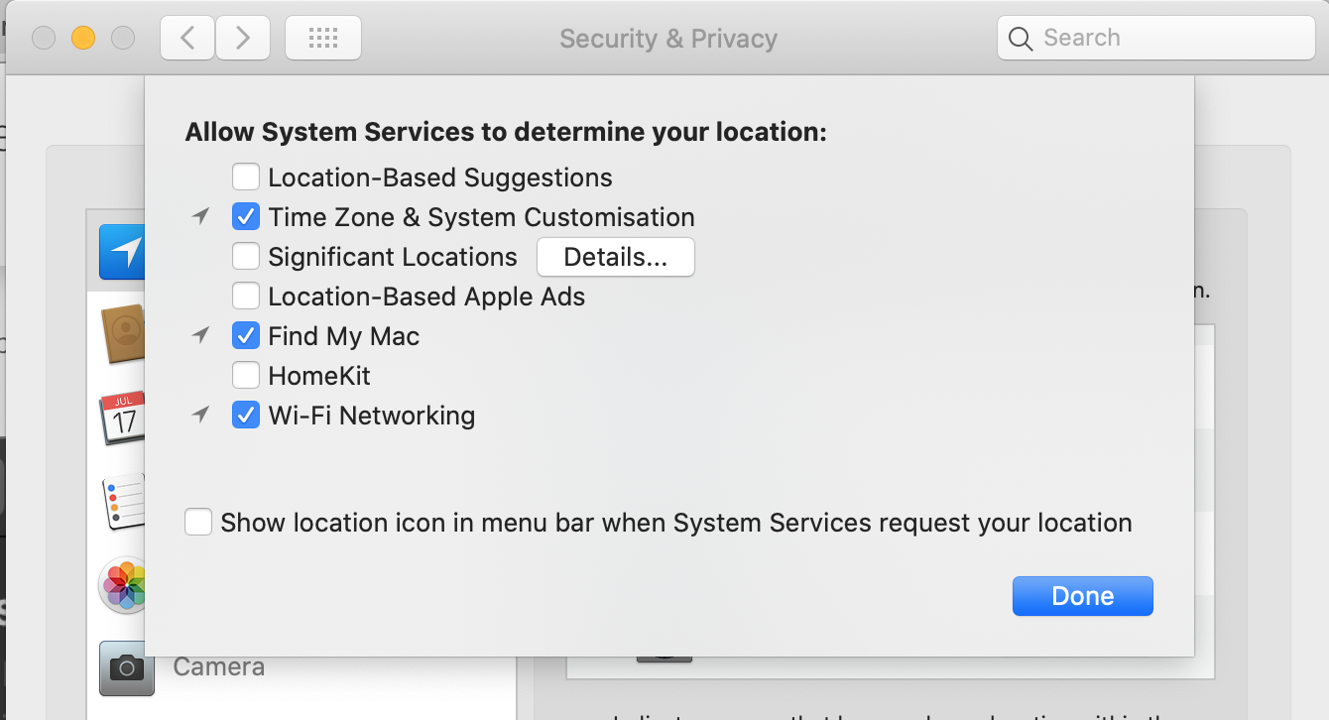Click the Photos sidebar icon
The height and width of the screenshot is (720, 1329).
[124, 585]
